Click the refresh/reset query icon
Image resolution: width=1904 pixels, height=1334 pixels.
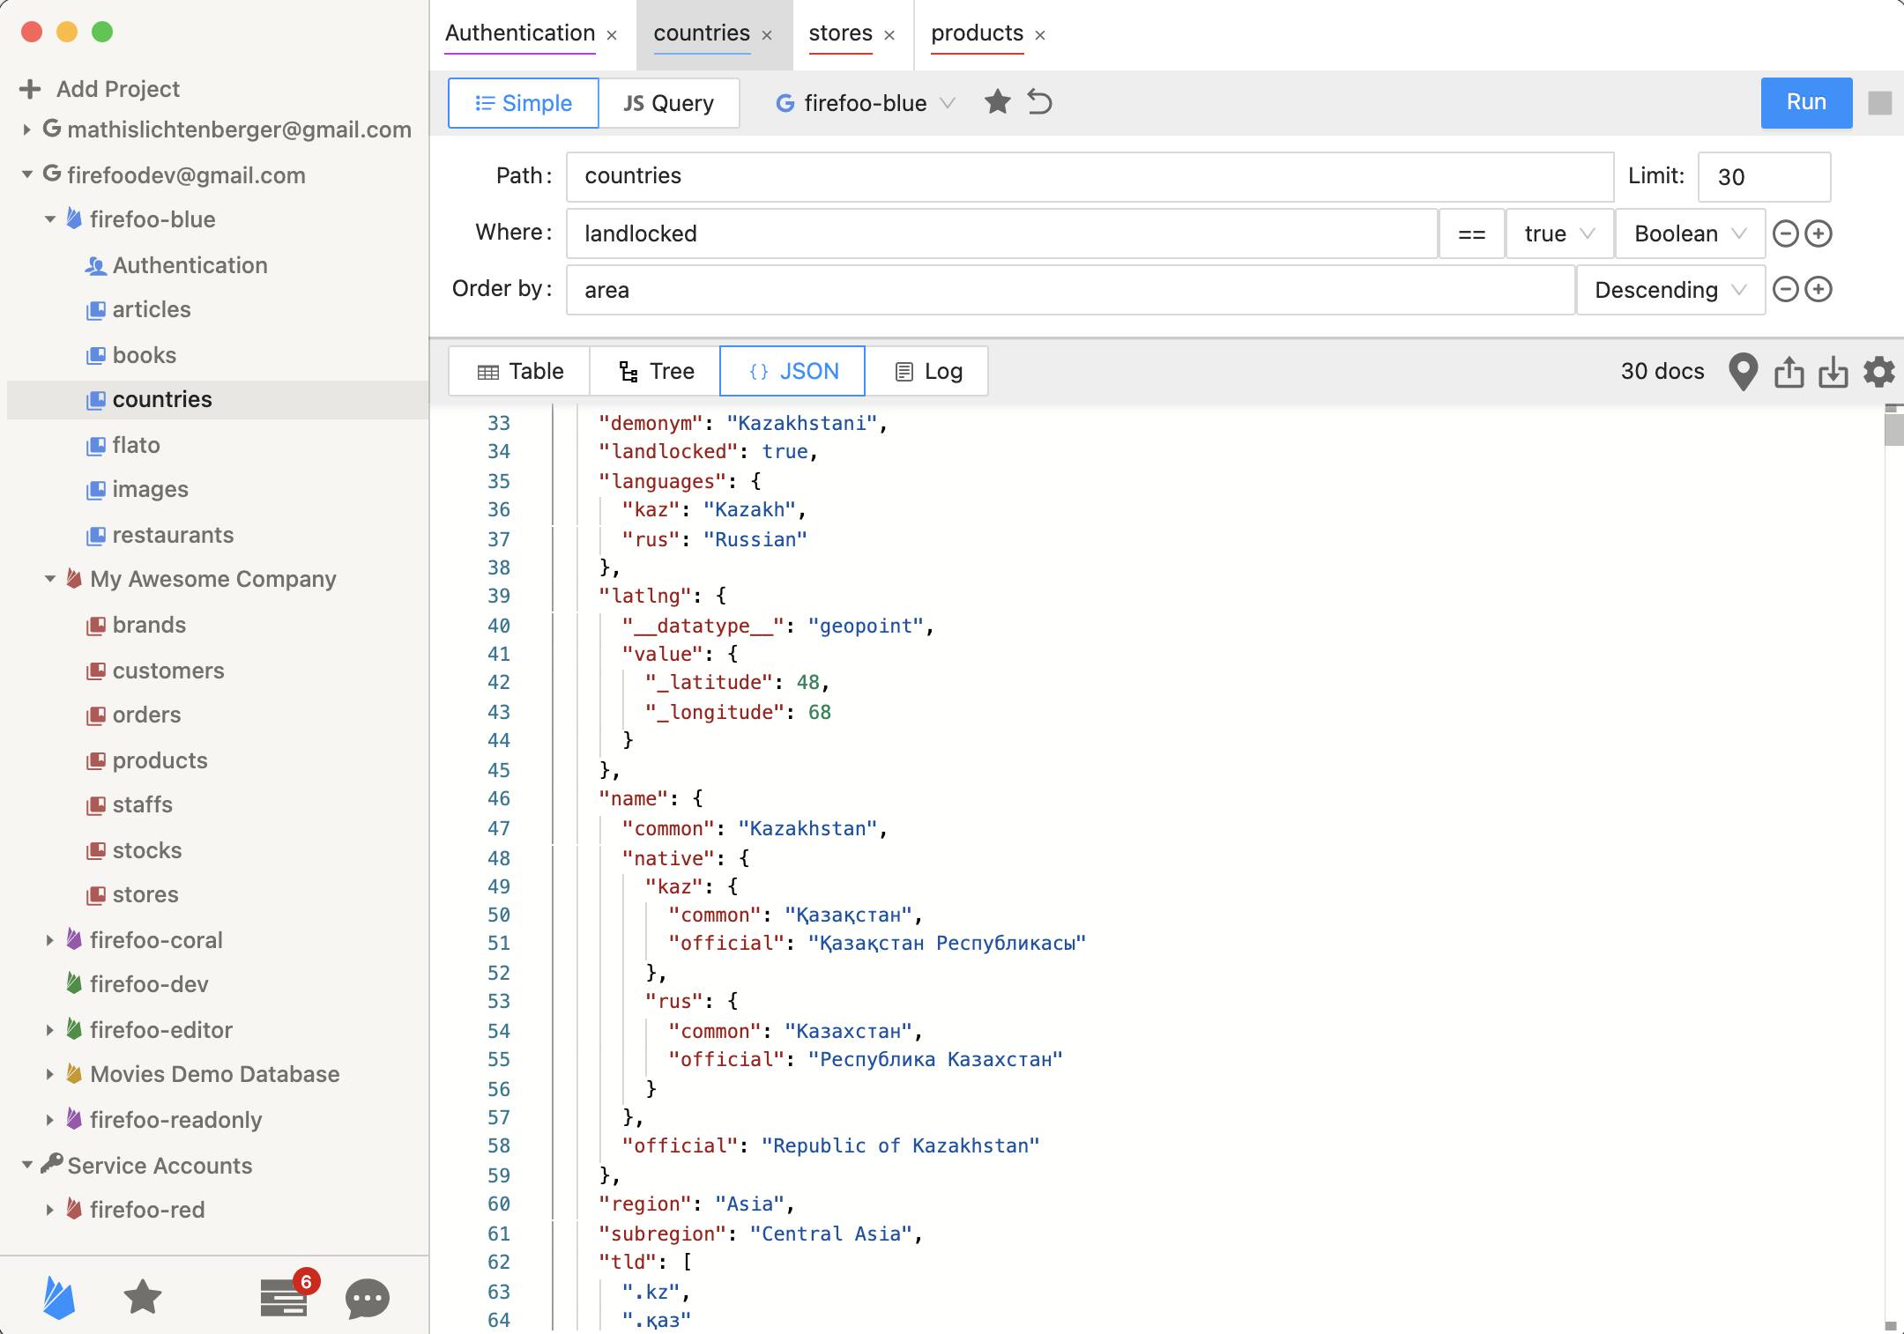1040,103
